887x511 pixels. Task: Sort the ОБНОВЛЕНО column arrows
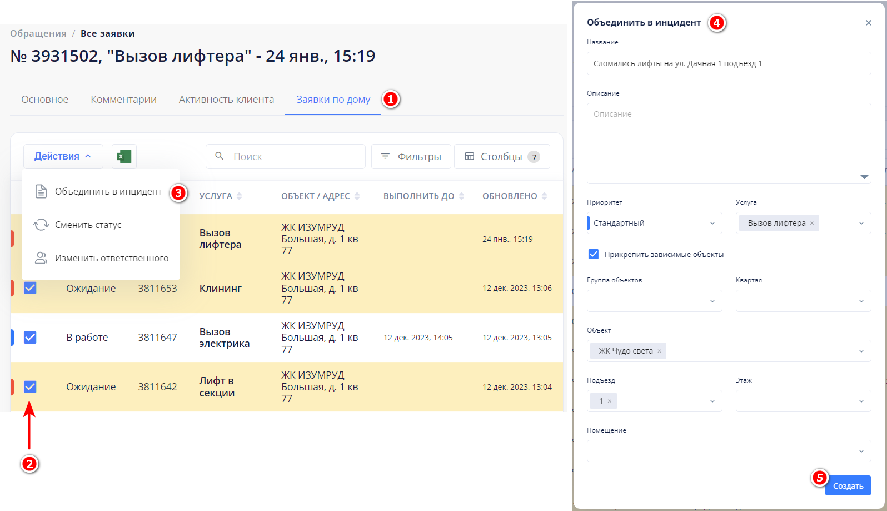tap(544, 196)
